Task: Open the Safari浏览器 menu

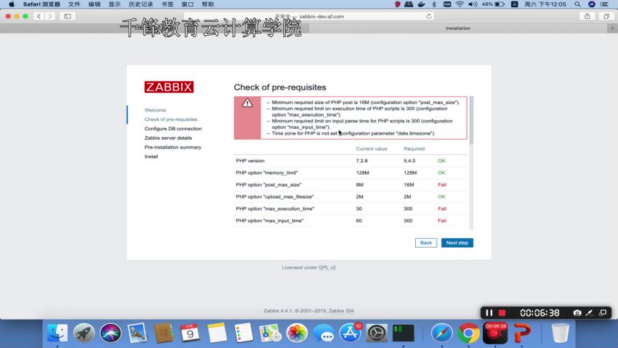Action: pos(41,4)
